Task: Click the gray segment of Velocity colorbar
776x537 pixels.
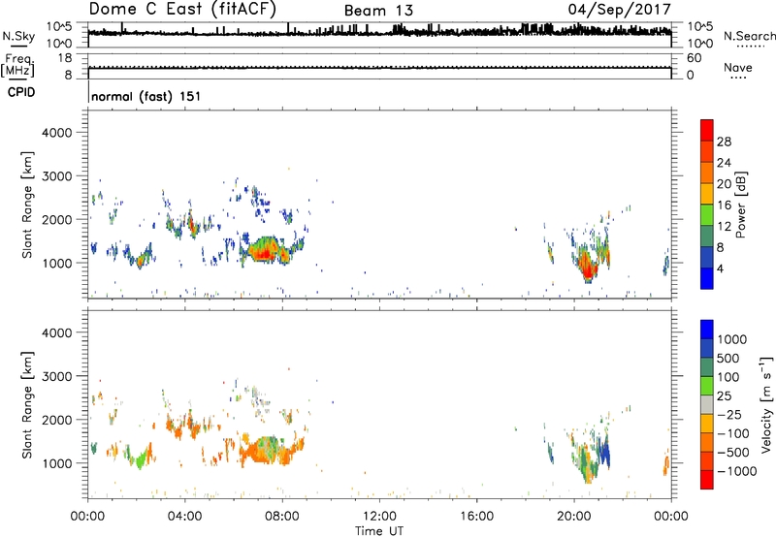Action: coord(707,404)
